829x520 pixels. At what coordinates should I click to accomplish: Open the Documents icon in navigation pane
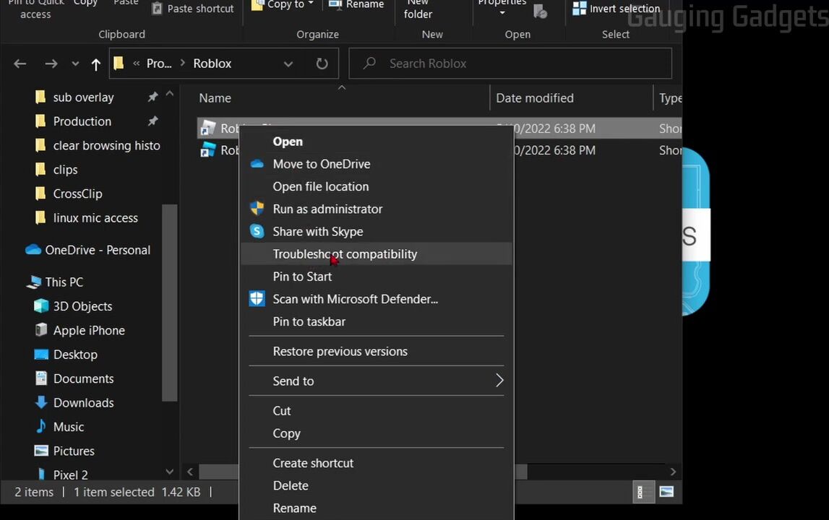point(40,378)
